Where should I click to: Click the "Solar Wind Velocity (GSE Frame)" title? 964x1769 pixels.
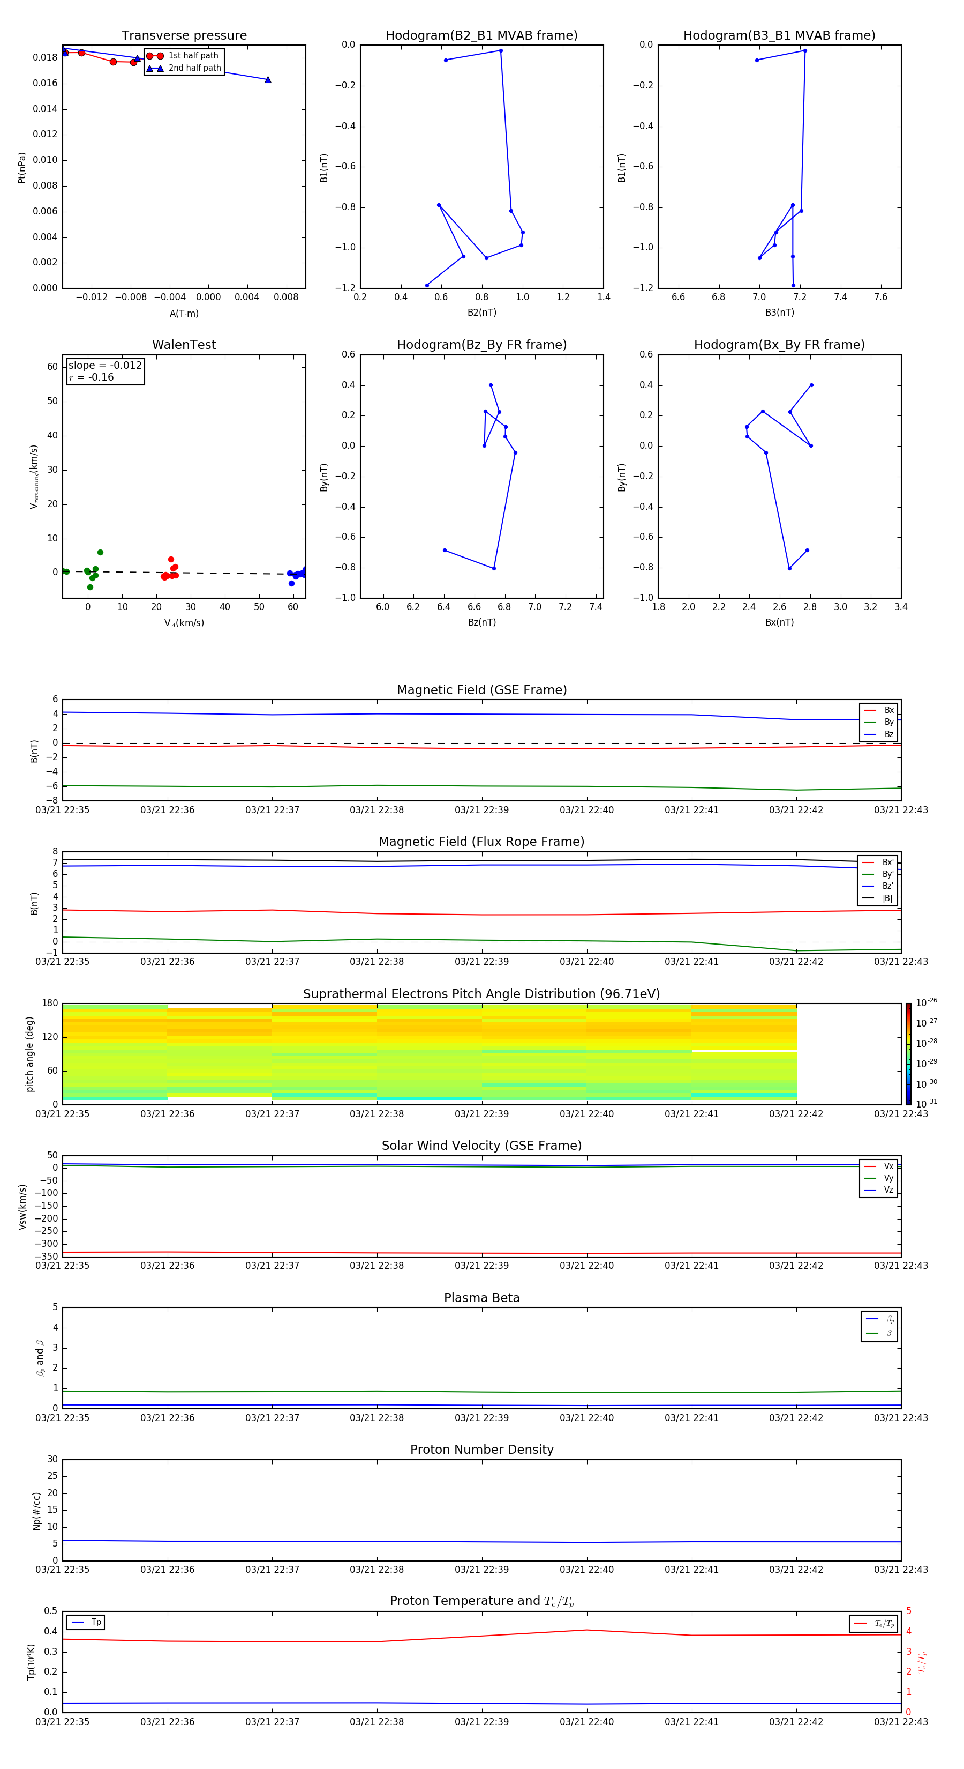tap(481, 1146)
